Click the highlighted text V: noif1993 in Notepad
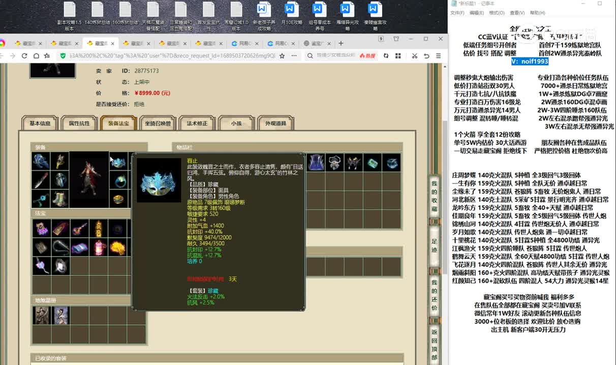 coord(530,61)
